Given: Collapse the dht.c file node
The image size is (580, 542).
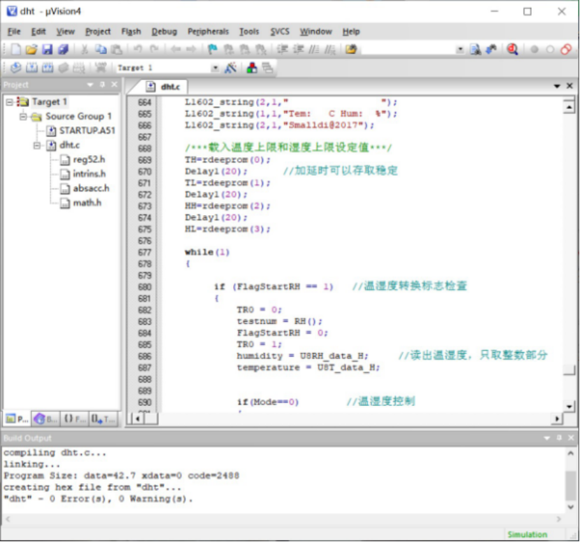Looking at the screenshot, I should (x=37, y=145).
